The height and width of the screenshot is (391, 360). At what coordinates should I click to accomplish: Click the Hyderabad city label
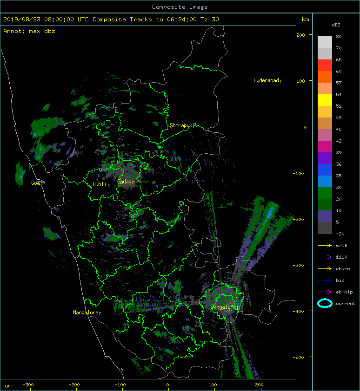pos(267,80)
